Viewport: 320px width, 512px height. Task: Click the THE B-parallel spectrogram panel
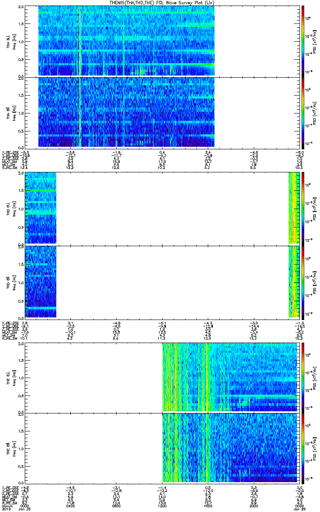coord(161,448)
